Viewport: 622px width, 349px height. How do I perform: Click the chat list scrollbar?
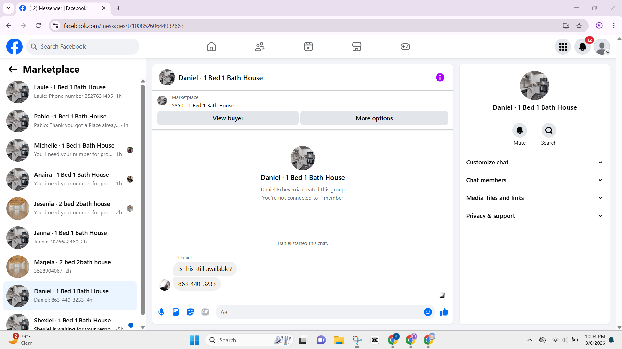coord(143,199)
